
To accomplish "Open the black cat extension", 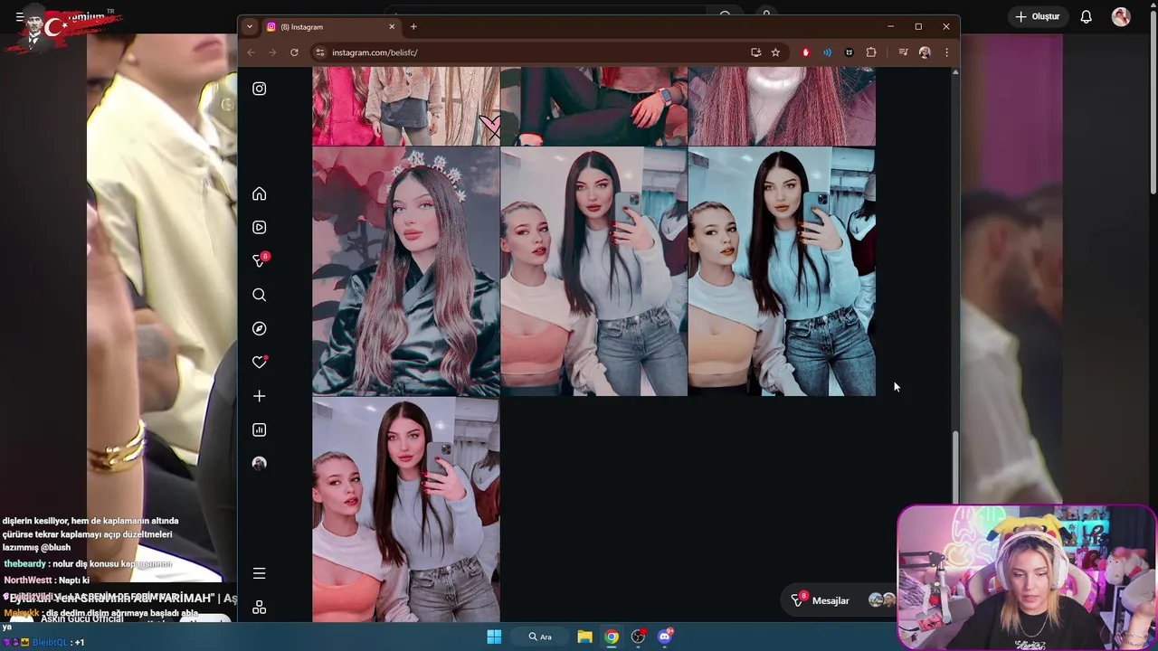I will coord(849,52).
